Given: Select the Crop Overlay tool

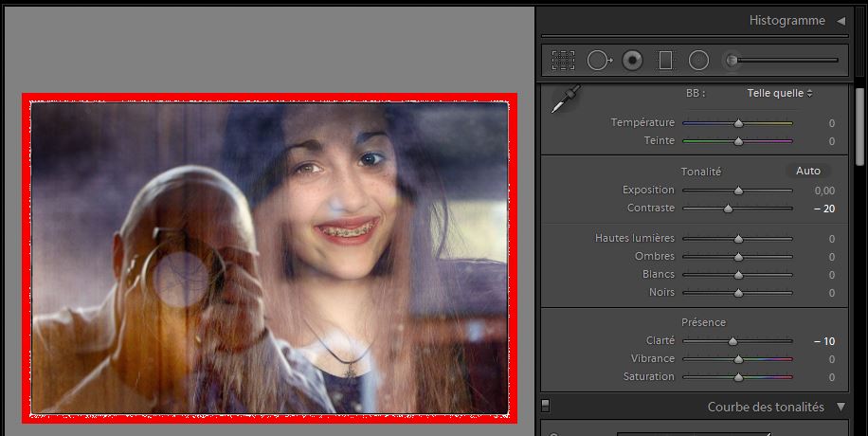Looking at the screenshot, I should tap(563, 61).
